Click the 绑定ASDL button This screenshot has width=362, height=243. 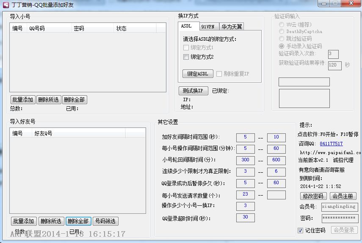coord(198,74)
